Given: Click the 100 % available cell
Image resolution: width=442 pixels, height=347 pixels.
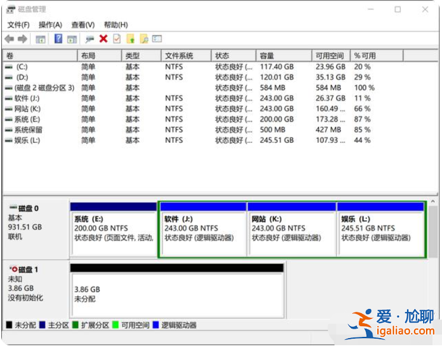Looking at the screenshot, I should [x=364, y=88].
